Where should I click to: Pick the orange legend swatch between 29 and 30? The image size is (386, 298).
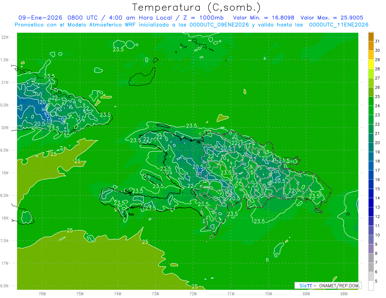[x=371, y=55]
